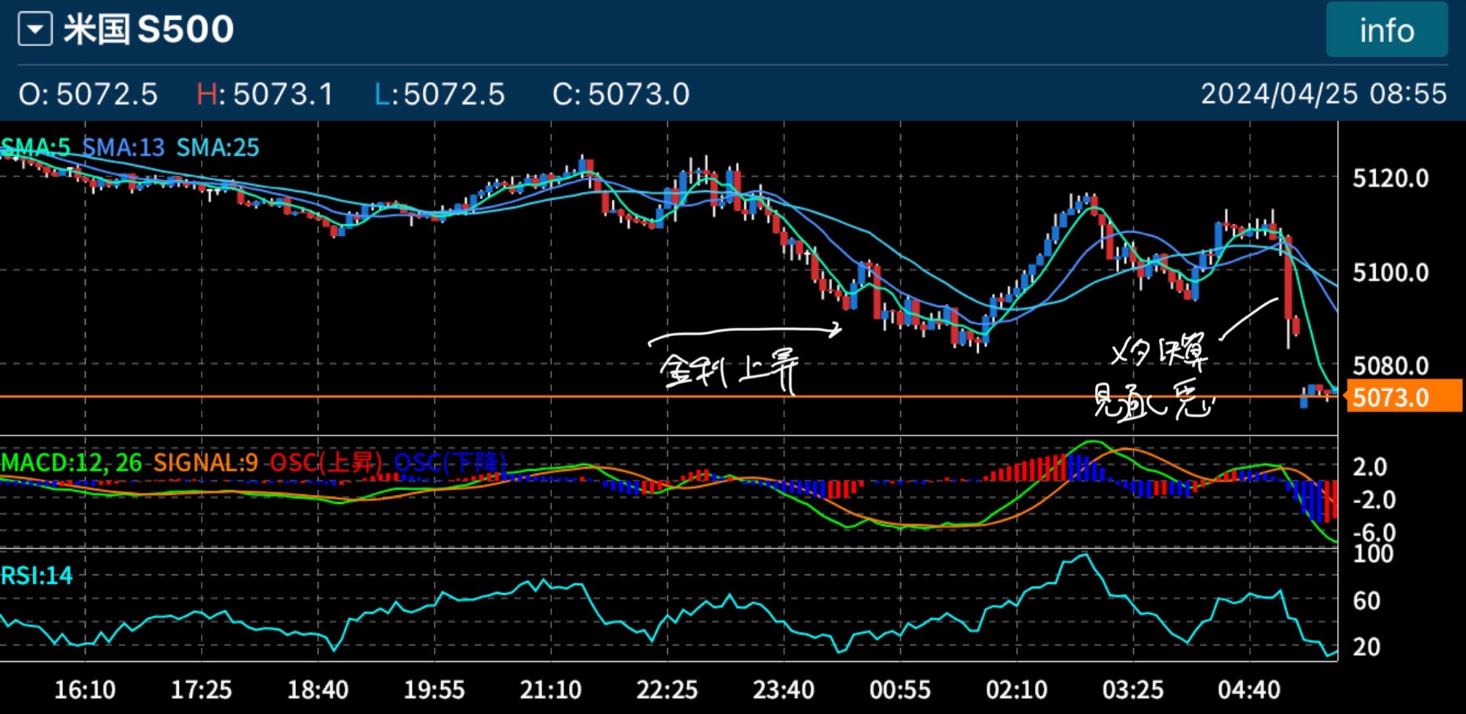Select the SMA:13 indicator label
This screenshot has width=1466, height=714.
click(x=123, y=147)
